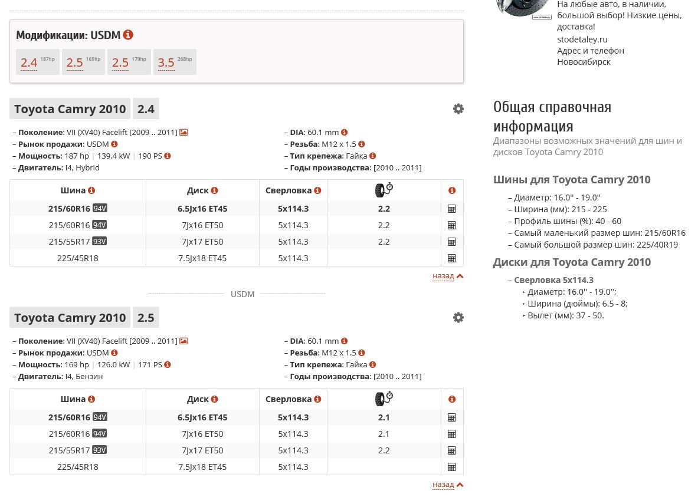
Task: Open Диск column info in 2.4 table
Action: coord(215,190)
